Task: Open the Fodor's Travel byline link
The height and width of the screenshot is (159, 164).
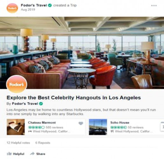Action: point(25,104)
